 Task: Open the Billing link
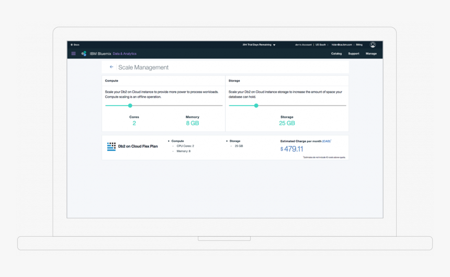point(359,45)
